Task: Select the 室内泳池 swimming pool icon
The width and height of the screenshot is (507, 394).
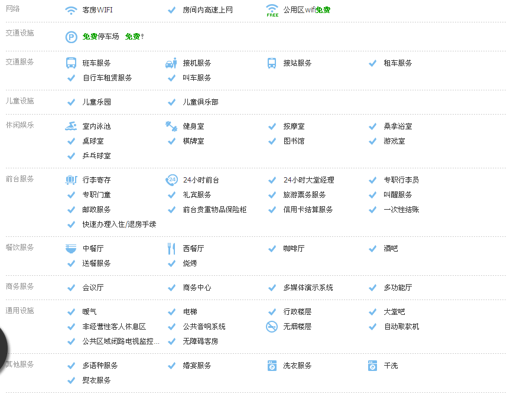Action: point(71,125)
